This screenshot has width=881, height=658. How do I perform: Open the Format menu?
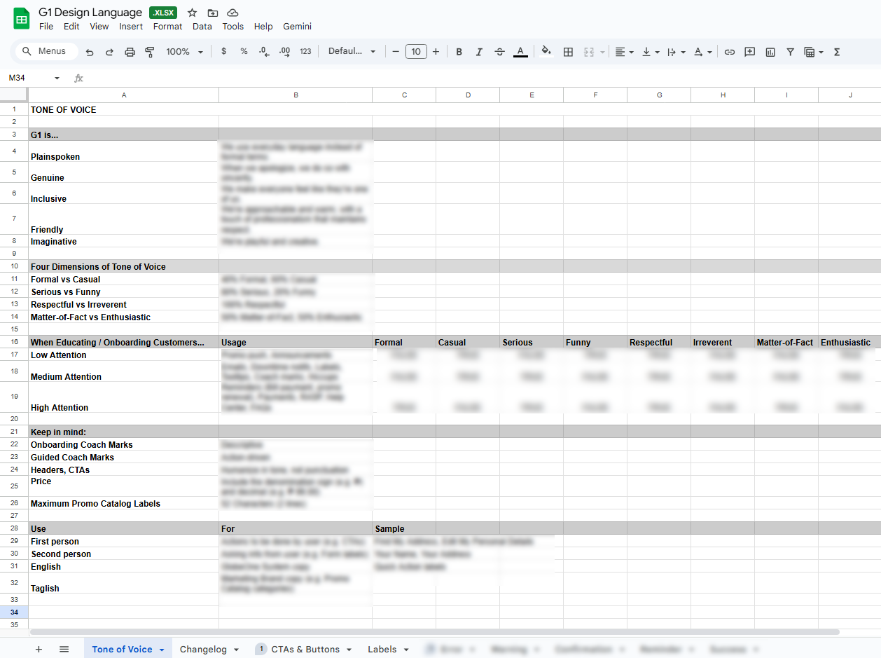click(x=167, y=27)
